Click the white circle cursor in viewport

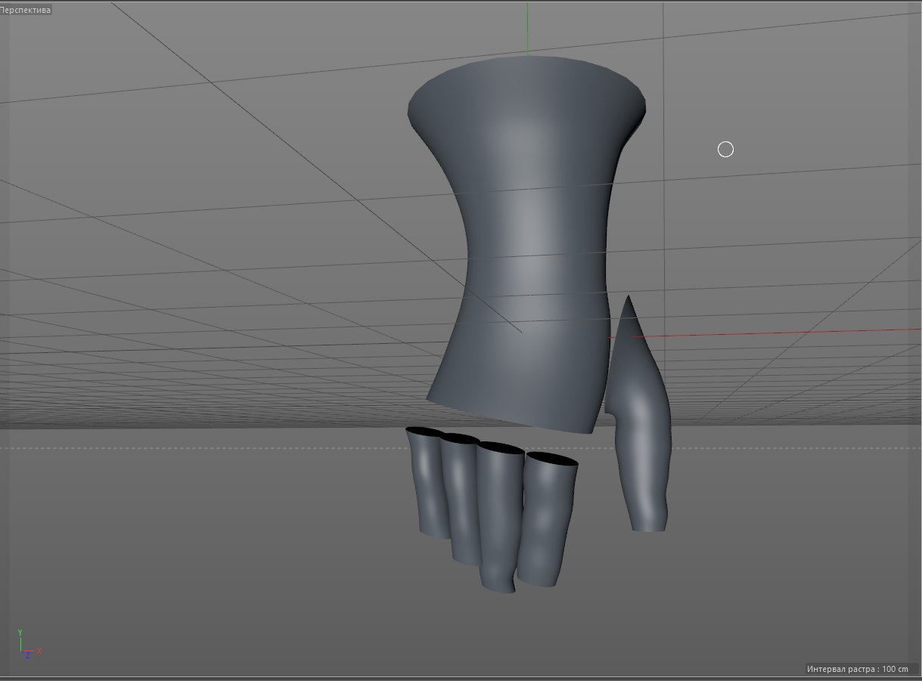tap(725, 150)
